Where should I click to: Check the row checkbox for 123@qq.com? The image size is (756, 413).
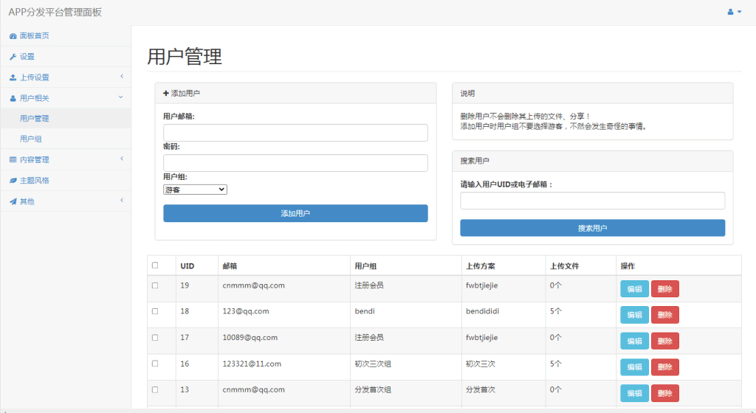click(155, 311)
